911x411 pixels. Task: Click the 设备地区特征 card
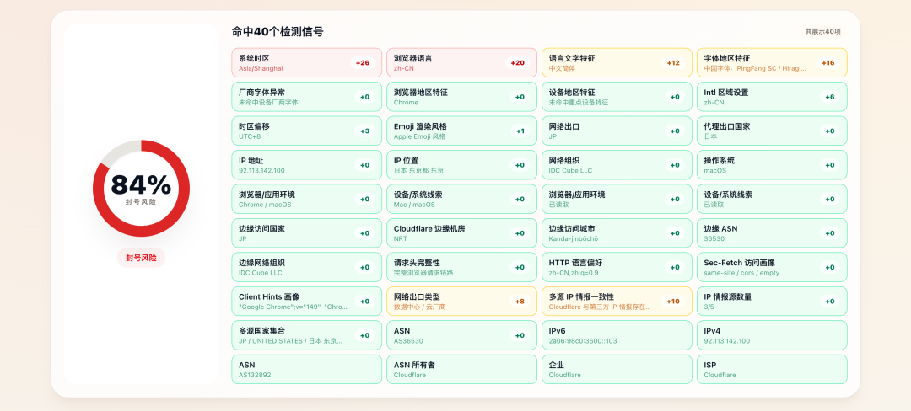click(x=617, y=97)
